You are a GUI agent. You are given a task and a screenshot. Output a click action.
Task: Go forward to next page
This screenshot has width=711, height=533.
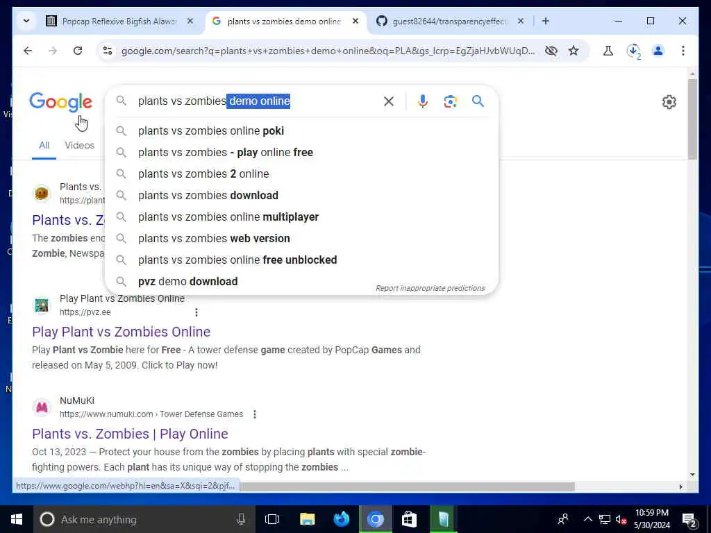tap(53, 51)
